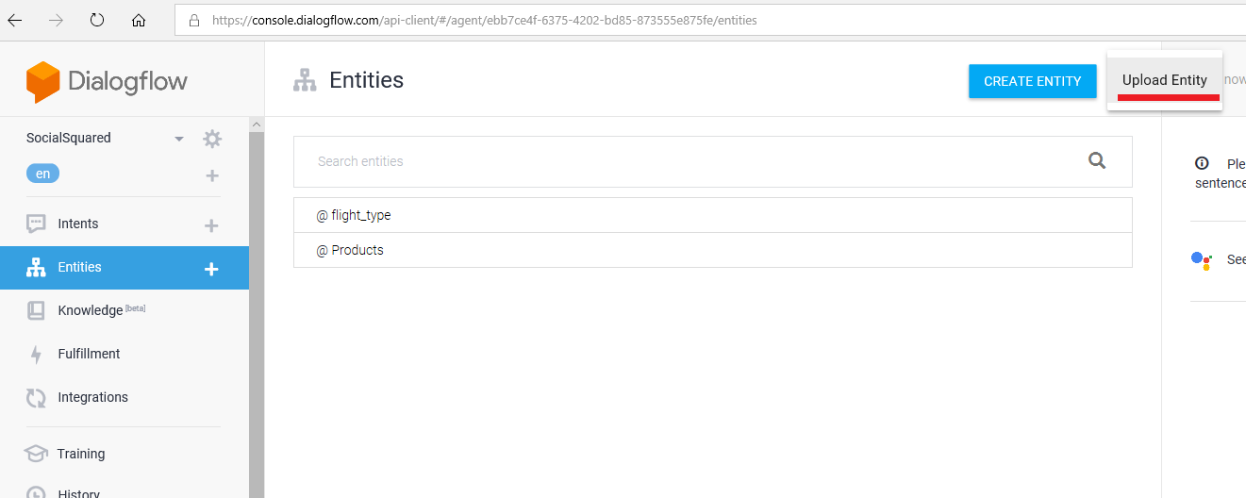Image resolution: width=1246 pixels, height=498 pixels.
Task: Open the Integrations page
Action: 92,397
